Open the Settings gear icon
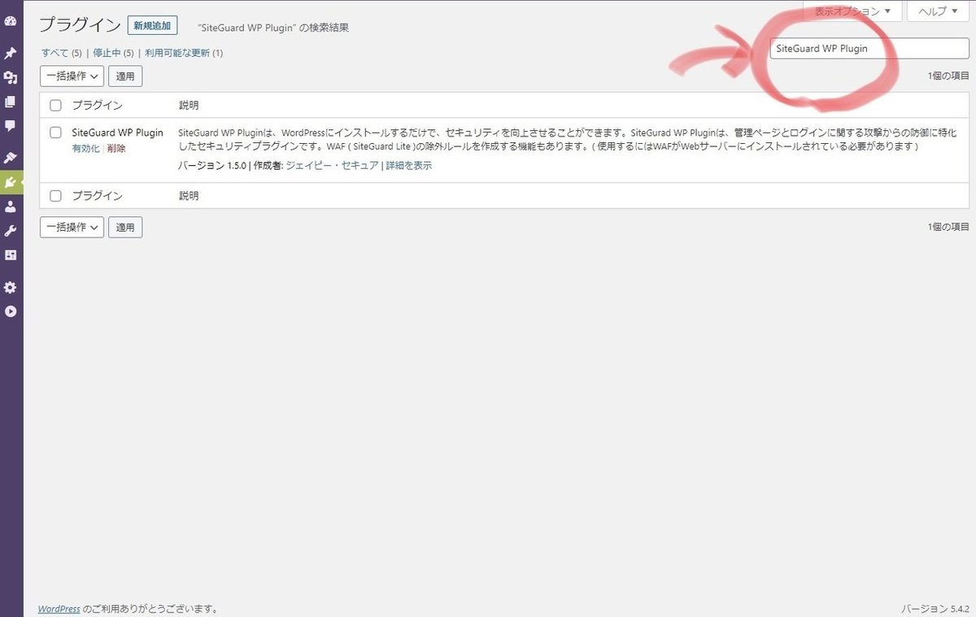Image resolution: width=976 pixels, height=617 pixels. click(11, 287)
